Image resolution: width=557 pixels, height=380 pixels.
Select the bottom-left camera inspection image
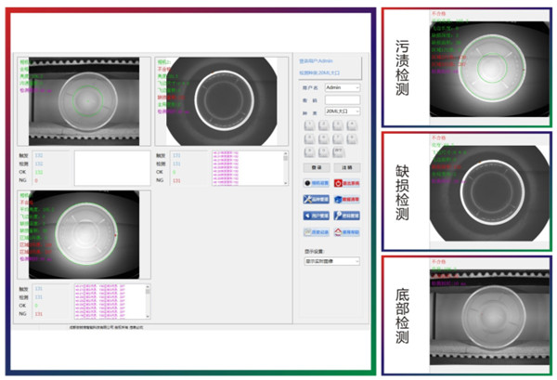(x=82, y=232)
